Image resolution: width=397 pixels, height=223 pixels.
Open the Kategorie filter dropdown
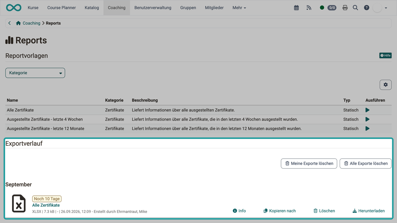coord(35,73)
